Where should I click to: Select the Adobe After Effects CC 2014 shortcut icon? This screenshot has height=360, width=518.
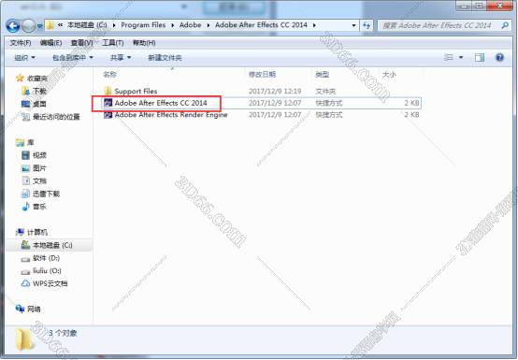click(x=108, y=103)
